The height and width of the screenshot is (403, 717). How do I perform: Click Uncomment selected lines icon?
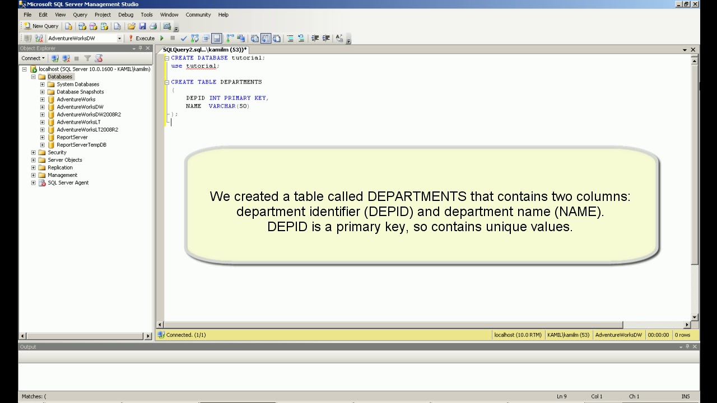click(x=301, y=39)
